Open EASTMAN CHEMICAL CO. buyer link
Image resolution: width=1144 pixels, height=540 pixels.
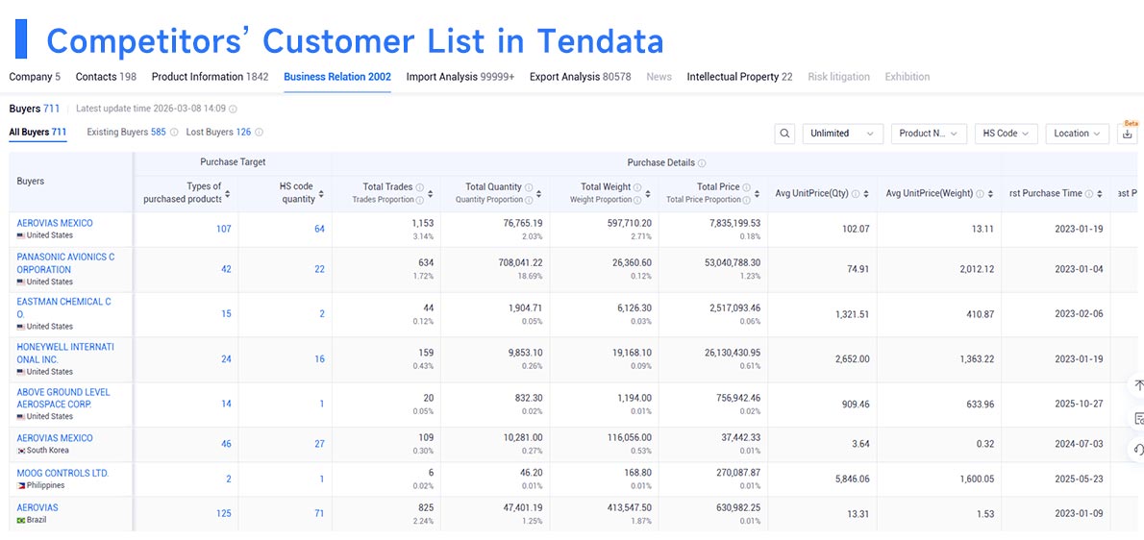pos(64,307)
